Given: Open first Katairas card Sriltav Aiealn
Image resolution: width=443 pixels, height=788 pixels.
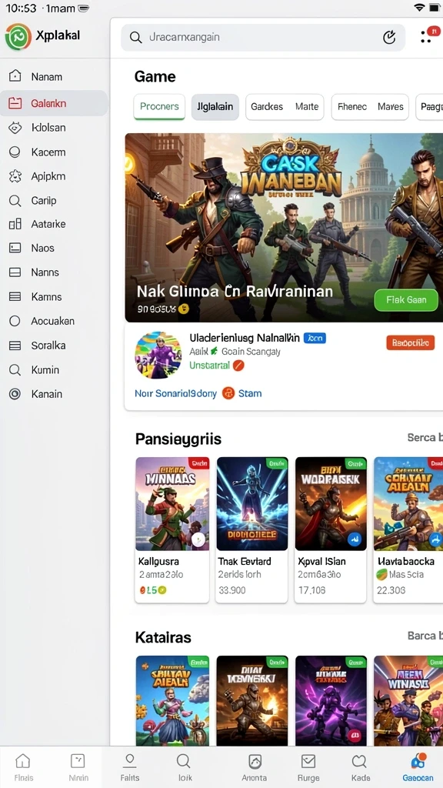Looking at the screenshot, I should tap(172, 700).
